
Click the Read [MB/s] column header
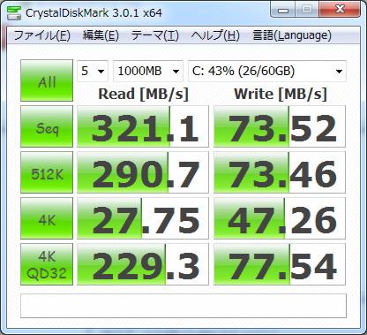pyautogui.click(x=143, y=95)
